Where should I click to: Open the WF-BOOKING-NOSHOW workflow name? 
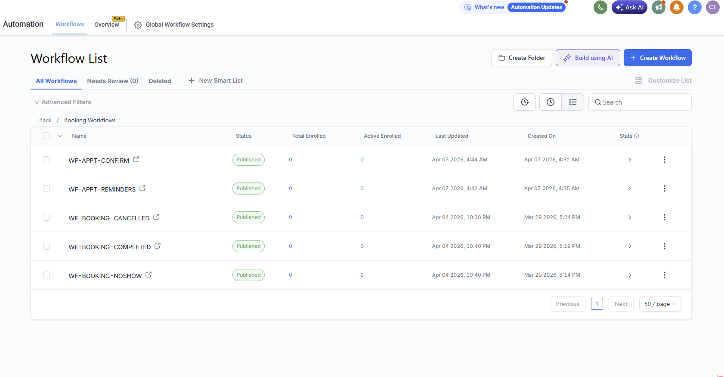(x=105, y=276)
